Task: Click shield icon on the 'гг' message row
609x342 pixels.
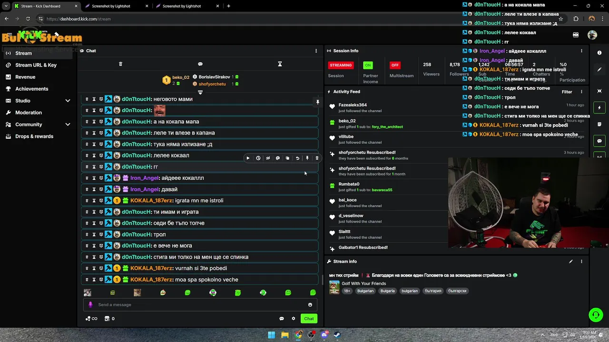Action: pos(101,167)
